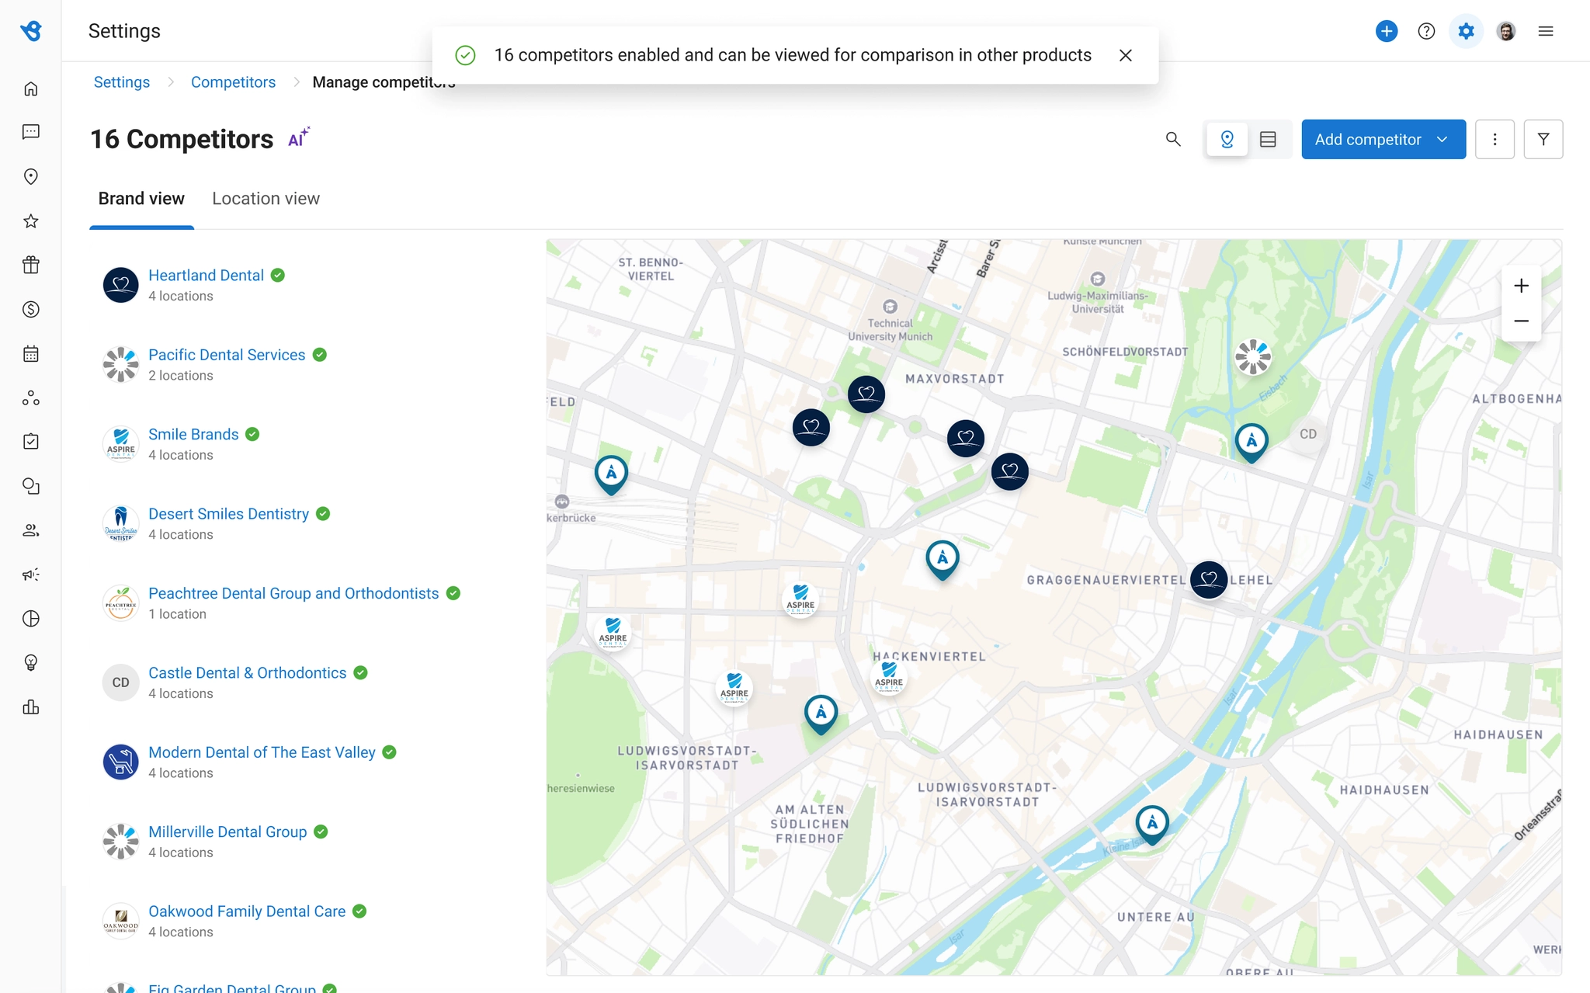Open Heartland Dental competitor
The width and height of the screenshot is (1590, 993).
206,276
